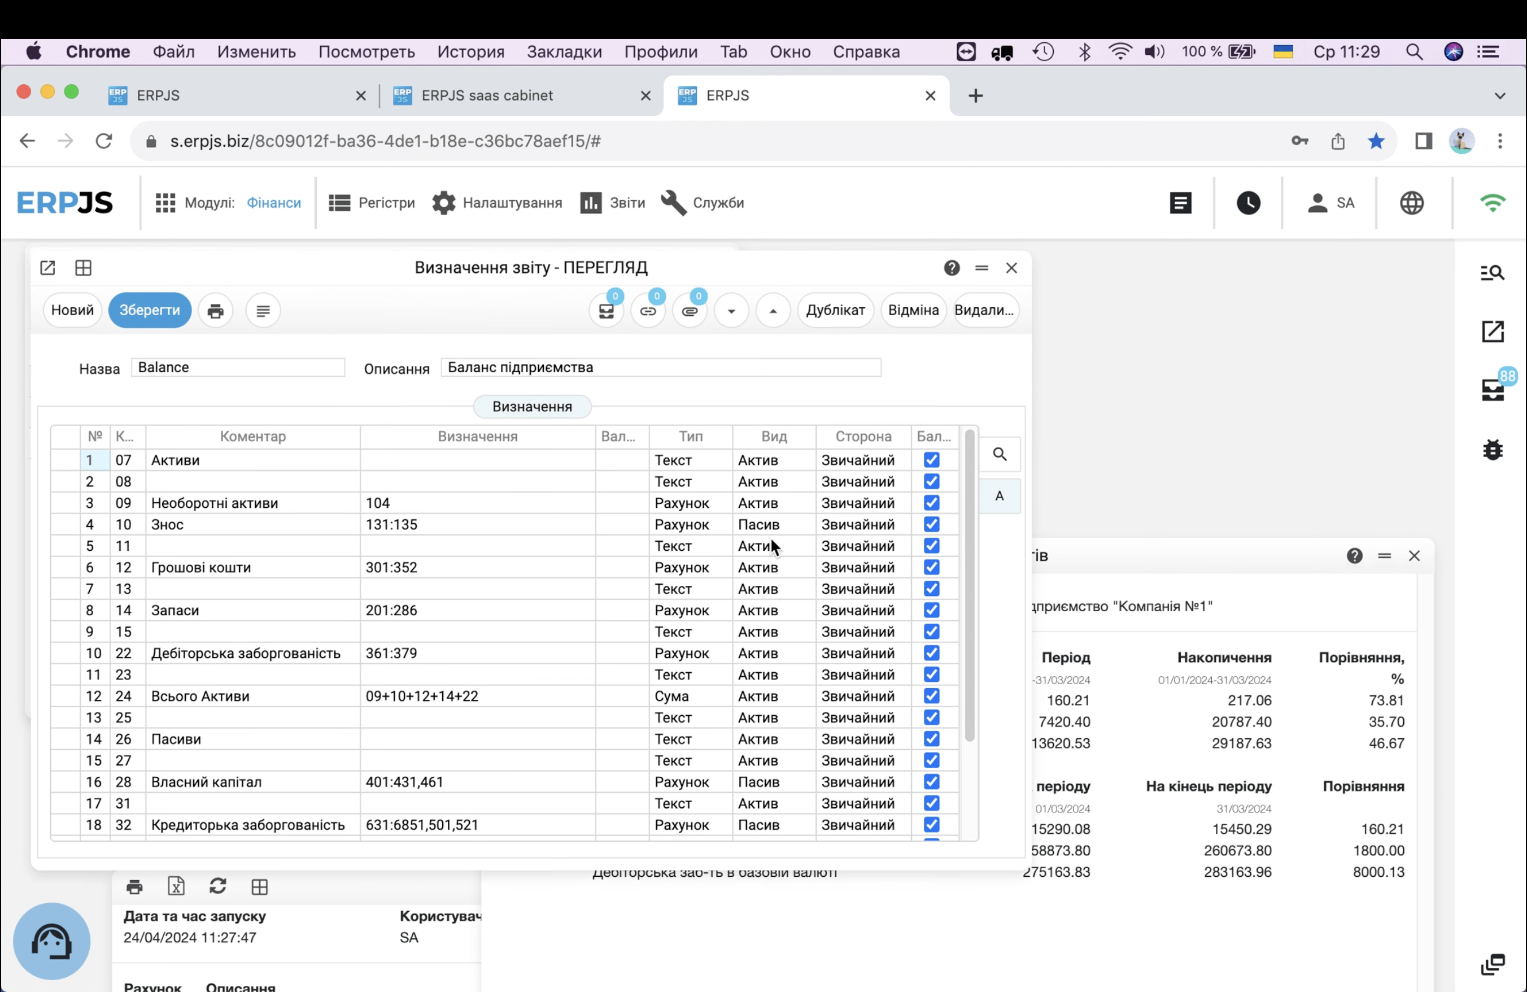The width and height of the screenshot is (1527, 992).
Task: Click the Дублікат button
Action: [835, 311]
